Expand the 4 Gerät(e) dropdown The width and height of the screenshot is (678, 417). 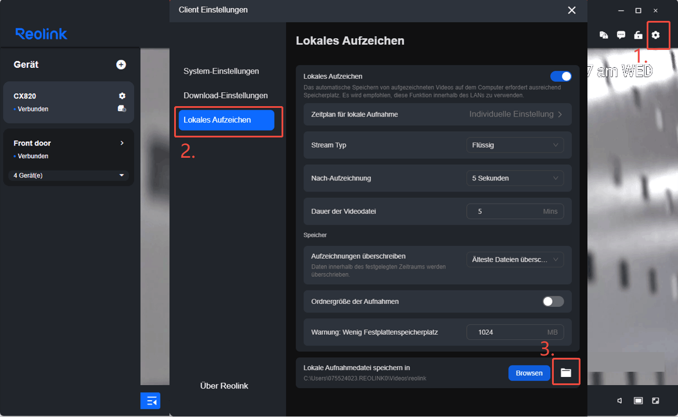point(68,176)
